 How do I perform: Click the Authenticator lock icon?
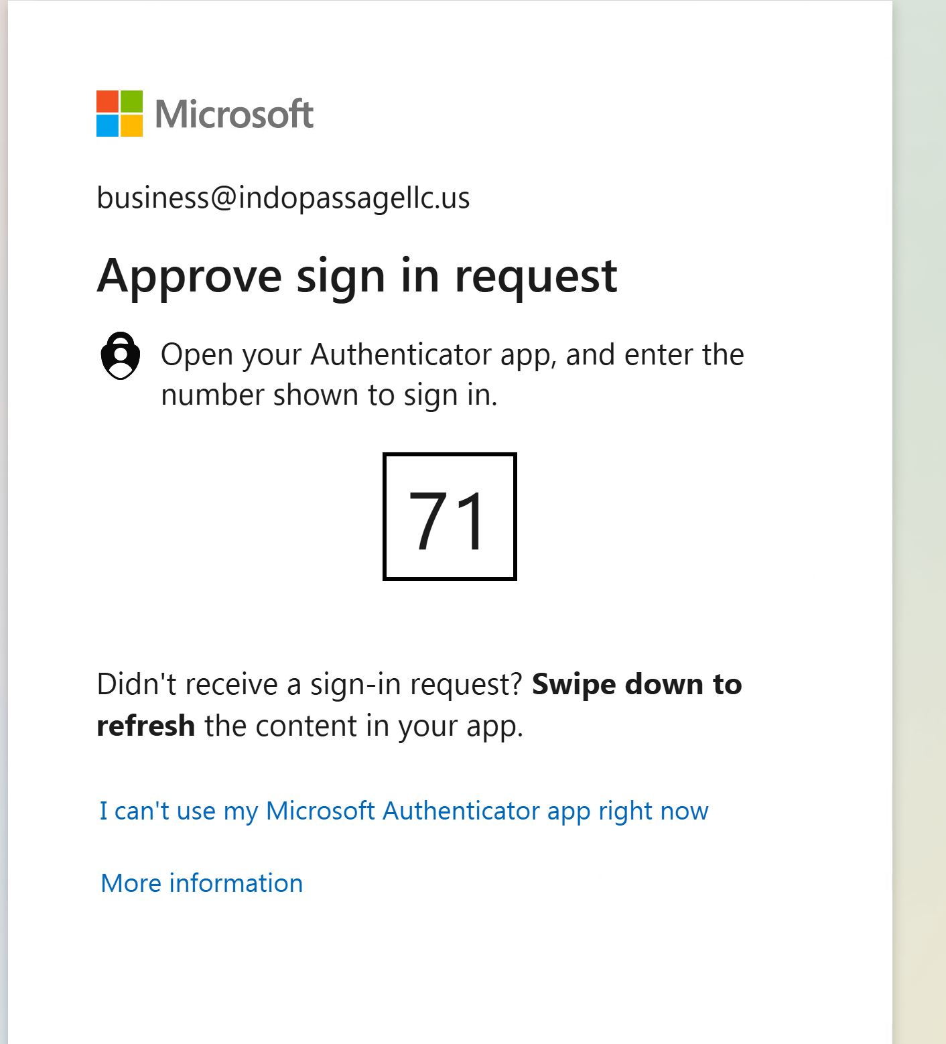121,356
